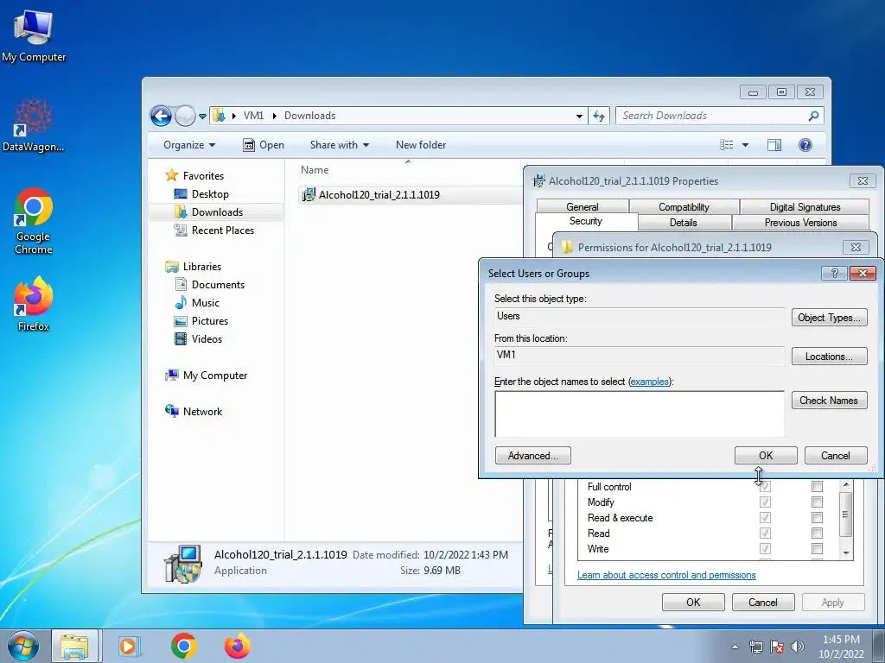Open the examples link

point(649,382)
